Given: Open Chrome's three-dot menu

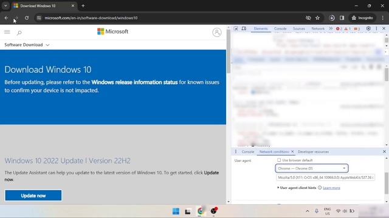Looking at the screenshot, I should click(382, 18).
